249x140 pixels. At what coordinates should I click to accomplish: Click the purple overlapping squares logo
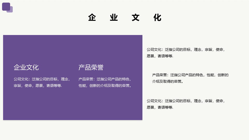[x=7, y=8]
